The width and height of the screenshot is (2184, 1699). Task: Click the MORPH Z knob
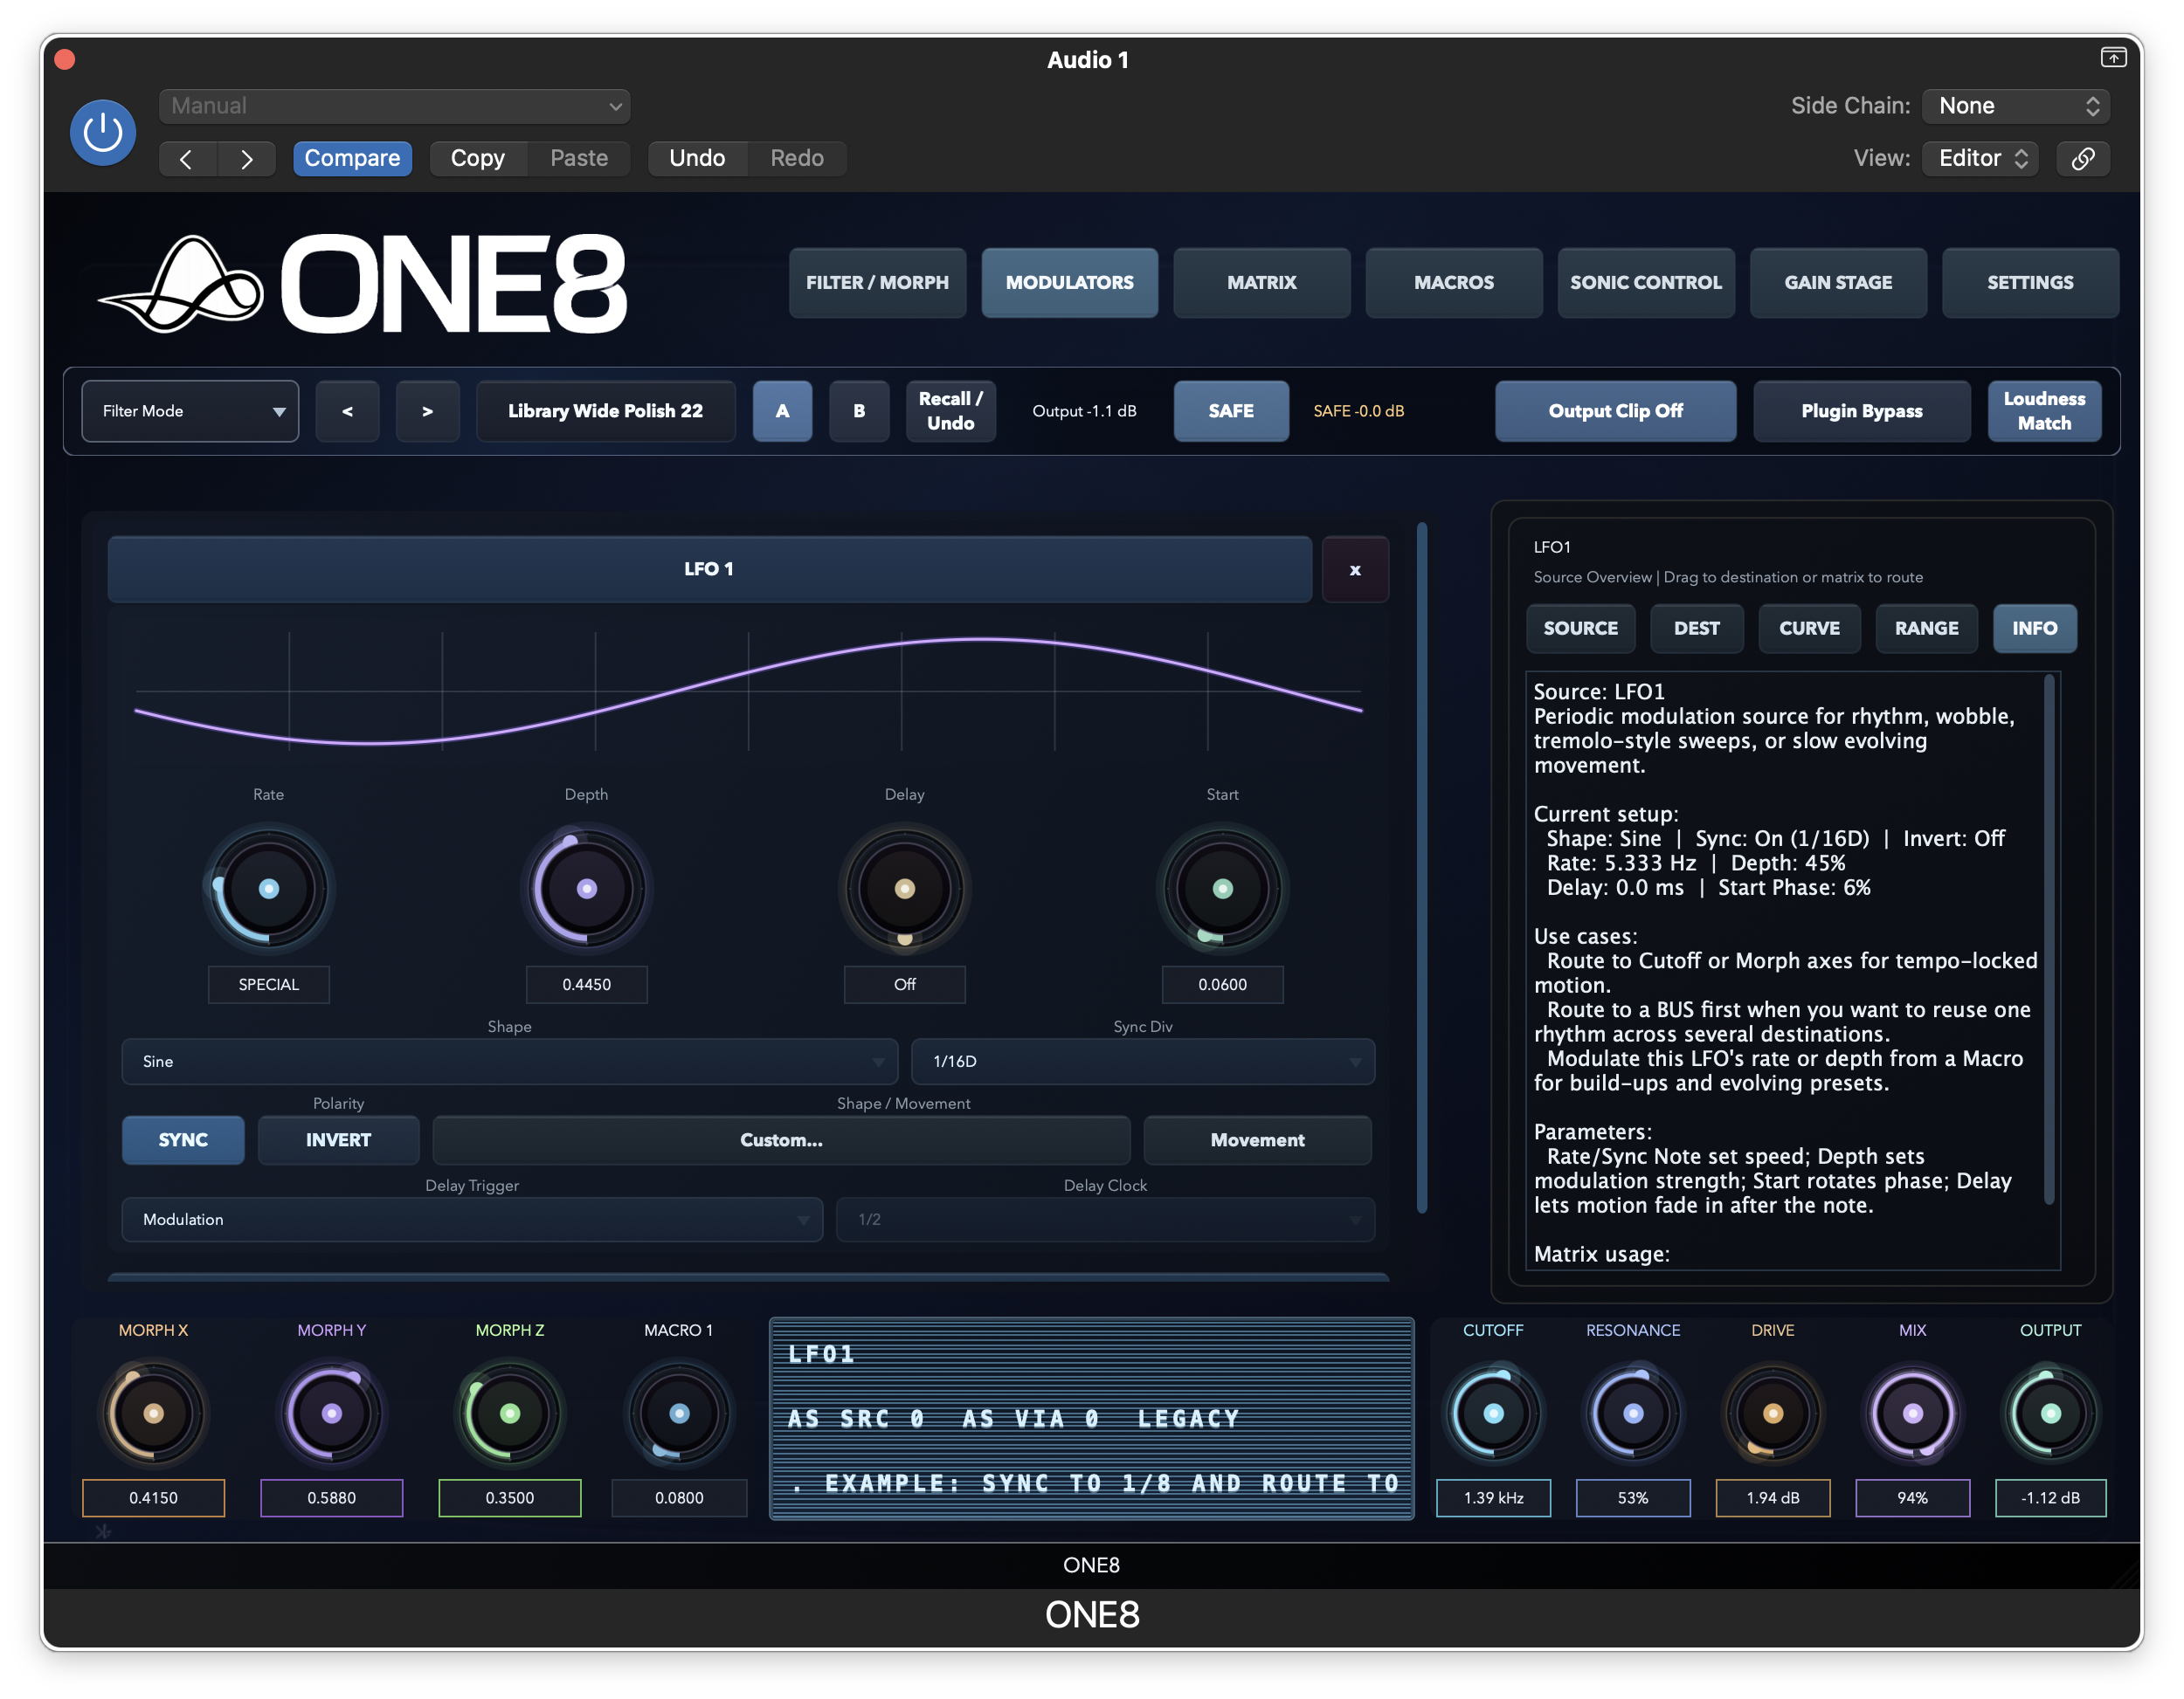[509, 1414]
